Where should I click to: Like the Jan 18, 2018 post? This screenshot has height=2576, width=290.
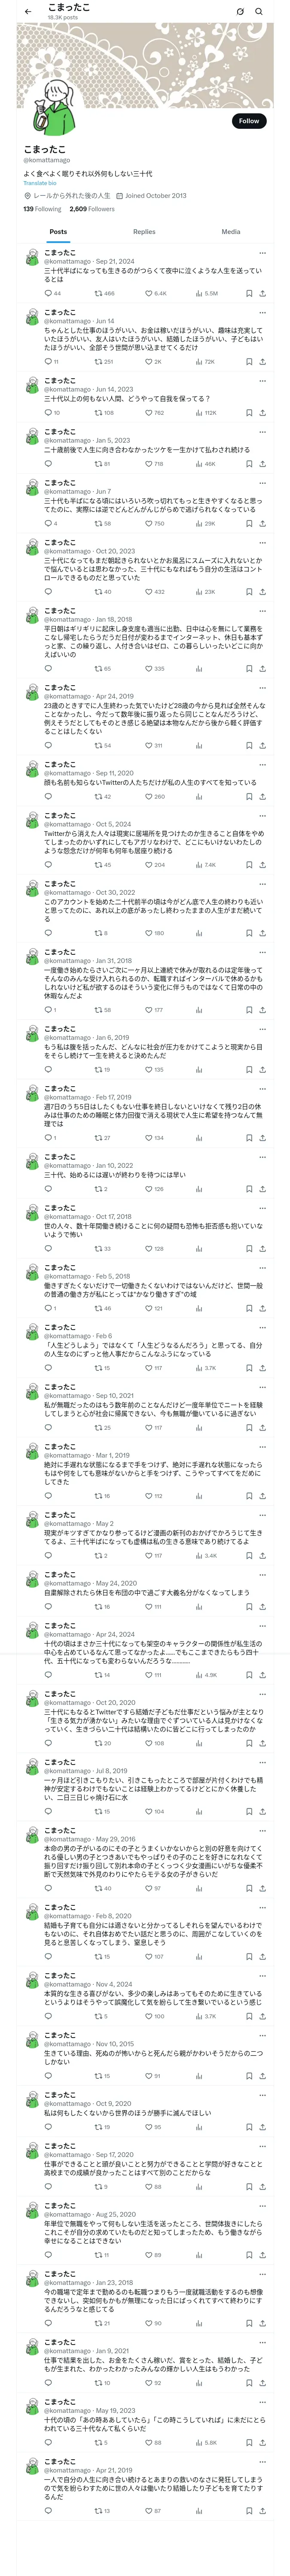(148, 669)
